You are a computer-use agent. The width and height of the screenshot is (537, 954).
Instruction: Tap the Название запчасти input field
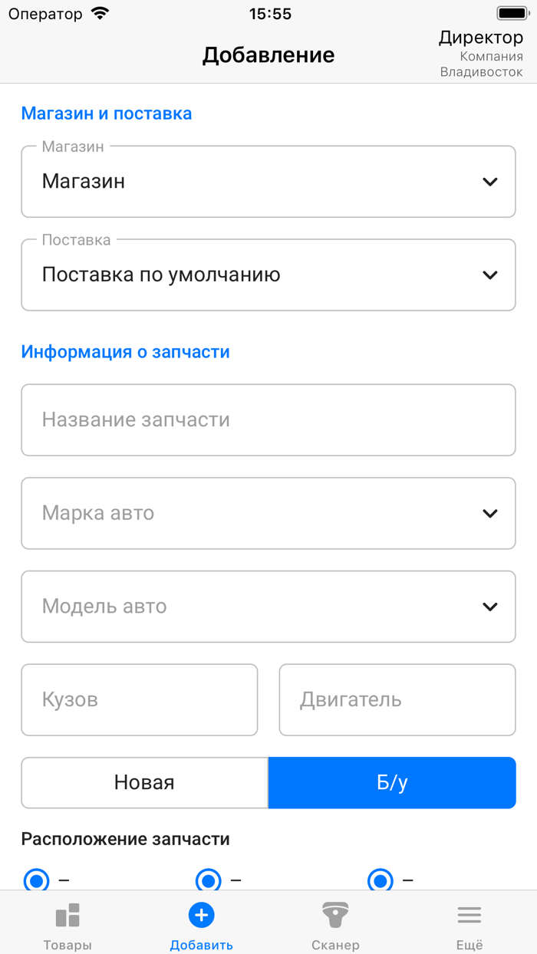coord(268,419)
